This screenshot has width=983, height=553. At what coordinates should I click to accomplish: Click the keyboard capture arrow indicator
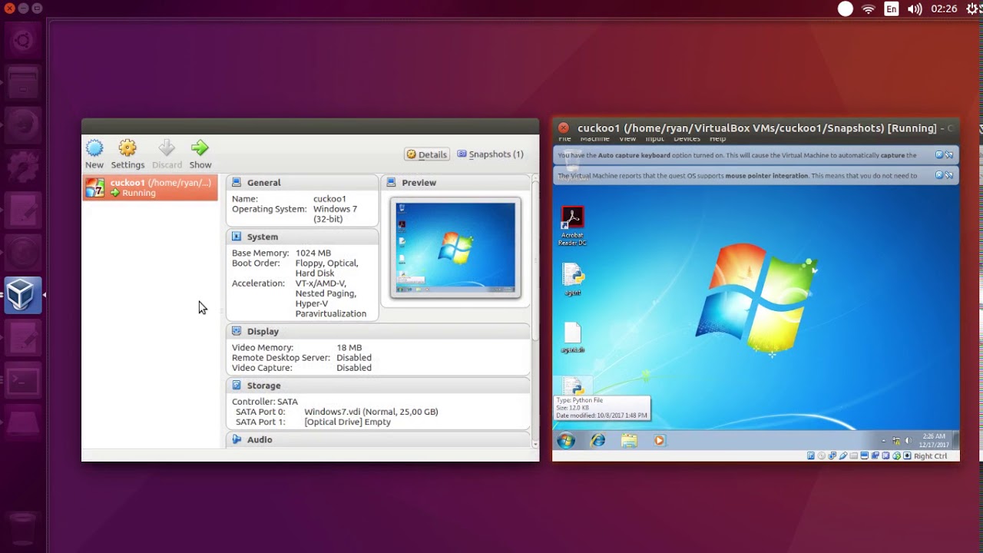click(907, 455)
